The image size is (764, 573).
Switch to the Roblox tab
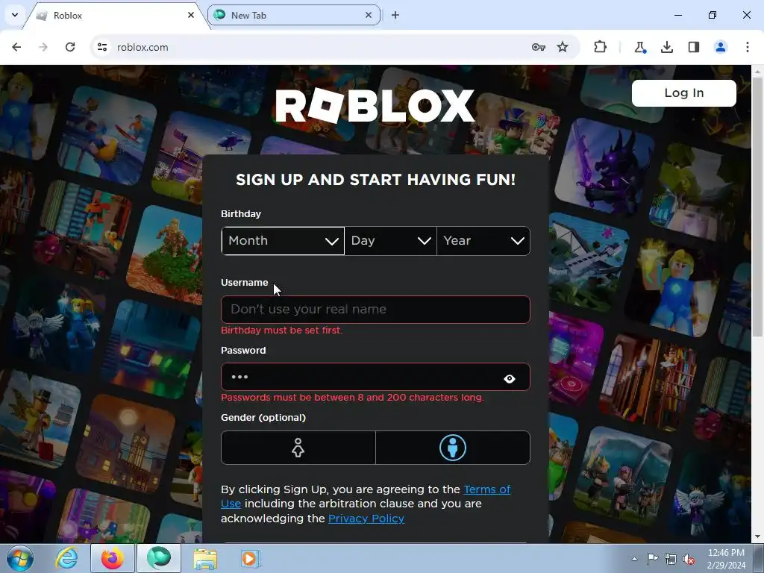click(116, 16)
